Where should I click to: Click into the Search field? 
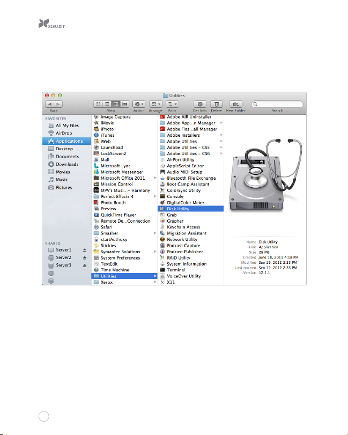pos(277,104)
